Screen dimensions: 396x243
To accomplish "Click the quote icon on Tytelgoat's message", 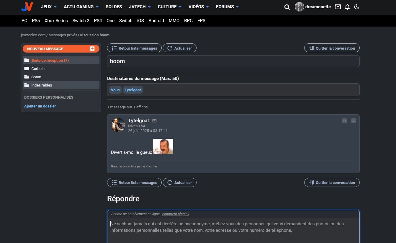I will point(344,121).
